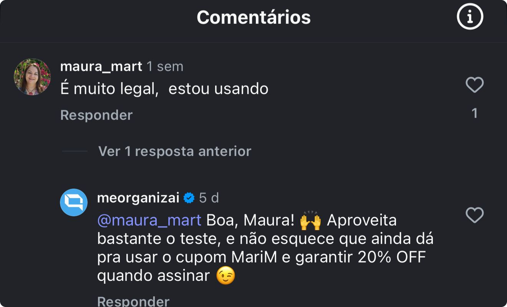Click Responder under the meorganizai reply
This screenshot has height=307, width=507.
[133, 301]
